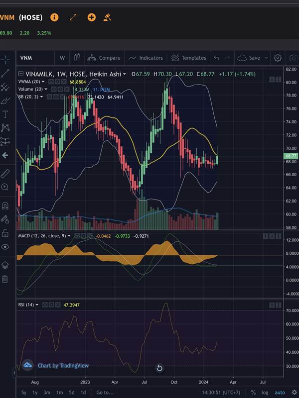Screen dimensions: 299x398
Task: Select the crosshair cursor tool
Action: (x=5, y=60)
